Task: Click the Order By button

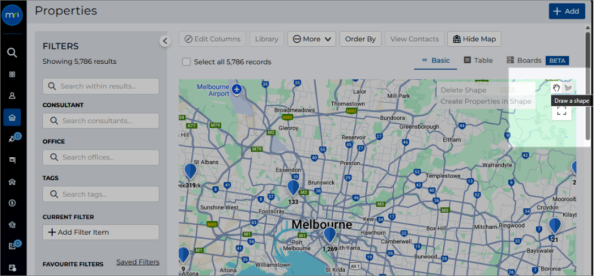Action: point(360,39)
